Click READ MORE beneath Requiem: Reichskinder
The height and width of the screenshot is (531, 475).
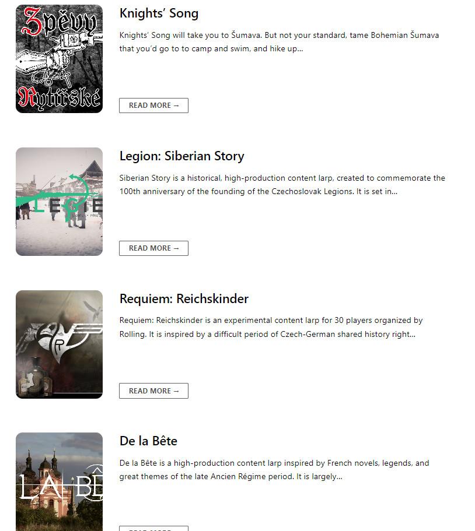(x=153, y=391)
